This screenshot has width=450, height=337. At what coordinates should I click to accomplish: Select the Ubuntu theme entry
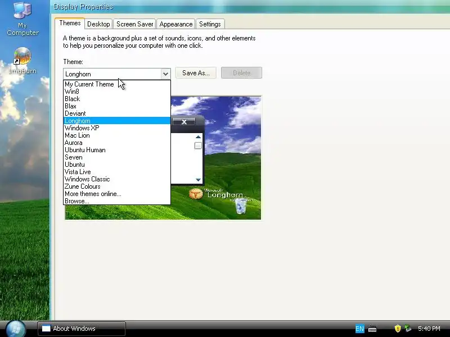point(117,165)
